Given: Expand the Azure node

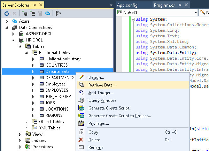Looking at the screenshot, I should point(7,21).
